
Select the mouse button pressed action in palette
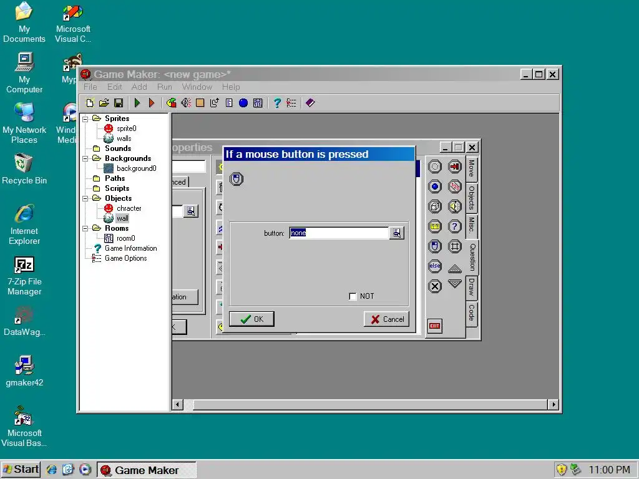point(435,246)
